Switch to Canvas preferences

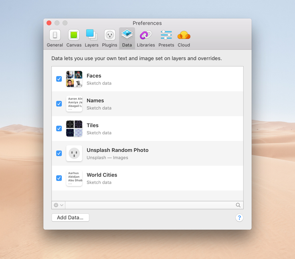(x=74, y=38)
